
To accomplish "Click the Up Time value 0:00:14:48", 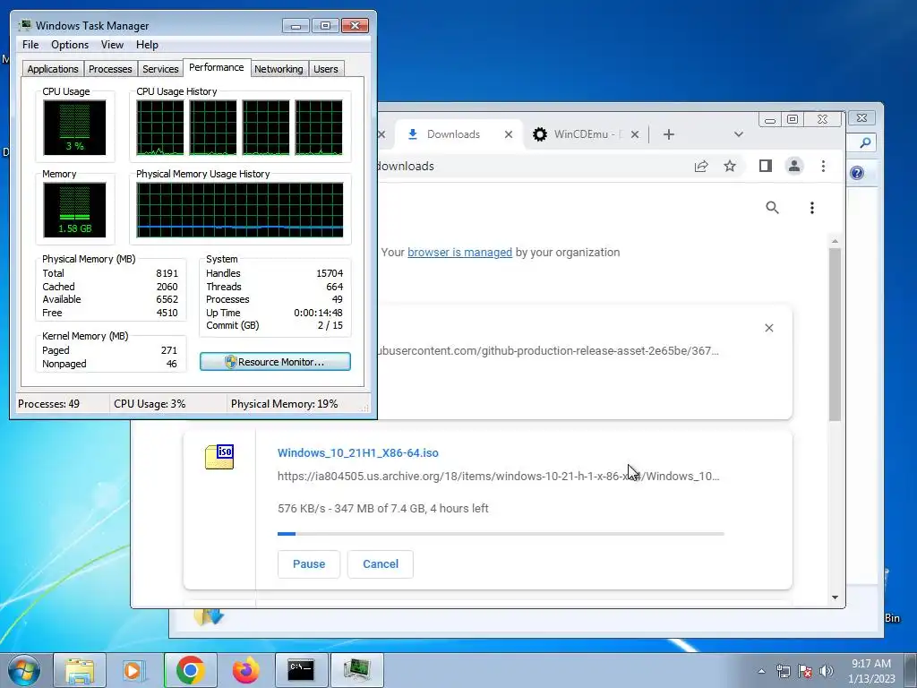I will tap(318, 313).
